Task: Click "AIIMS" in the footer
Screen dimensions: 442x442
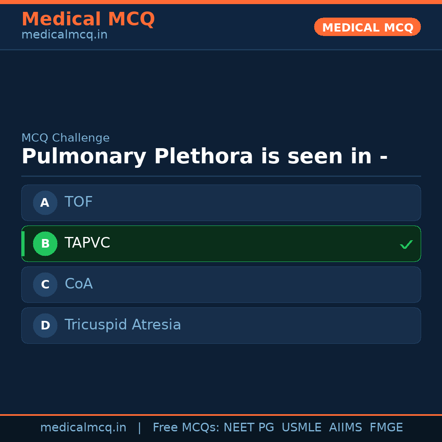Action: 345,428
